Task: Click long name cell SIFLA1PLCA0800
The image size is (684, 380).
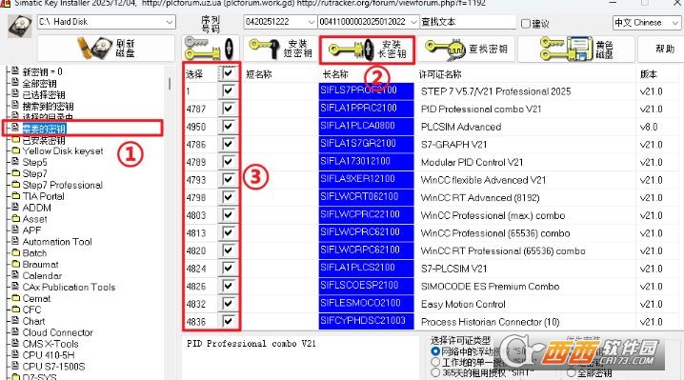Action: 367,126
